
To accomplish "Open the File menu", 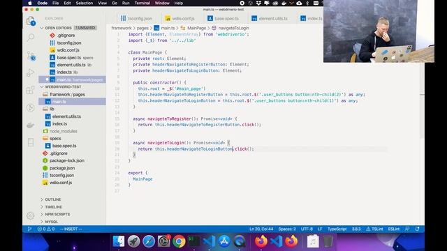I will point(56,3).
